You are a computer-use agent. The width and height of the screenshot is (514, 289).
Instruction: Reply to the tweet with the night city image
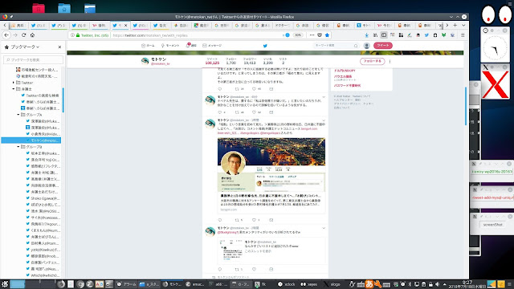pos(219,220)
